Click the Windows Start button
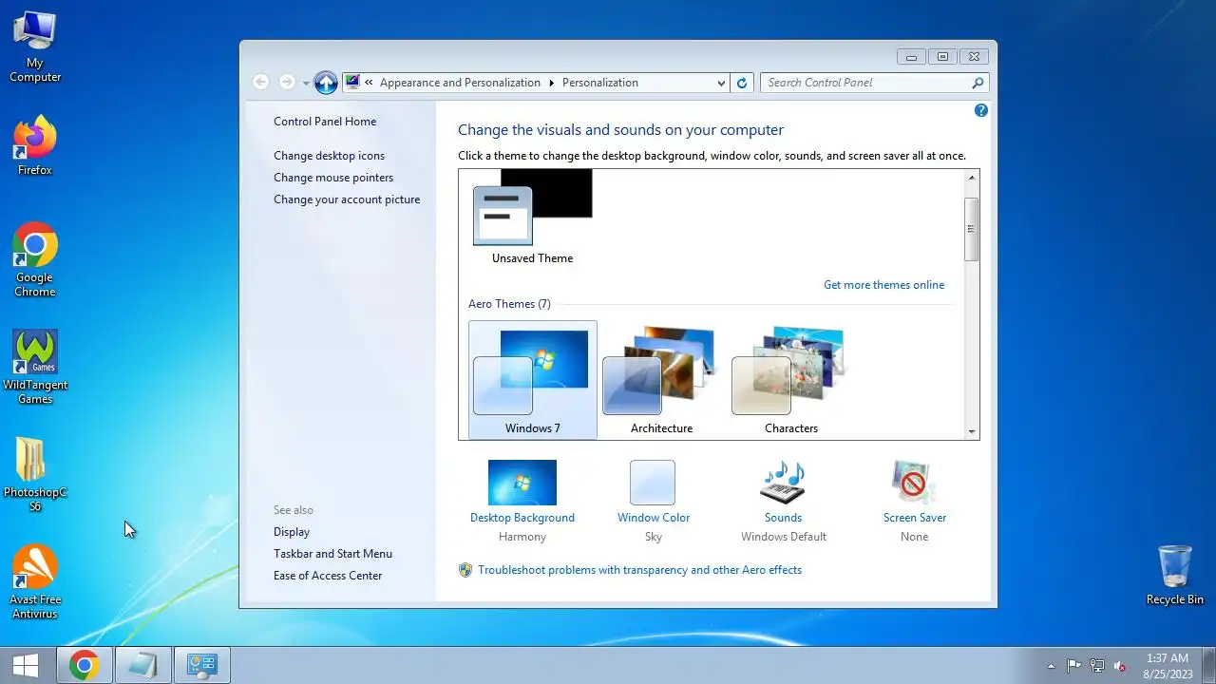 point(26,665)
